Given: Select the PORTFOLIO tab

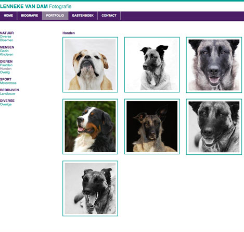Looking at the screenshot, I should tap(55, 16).
